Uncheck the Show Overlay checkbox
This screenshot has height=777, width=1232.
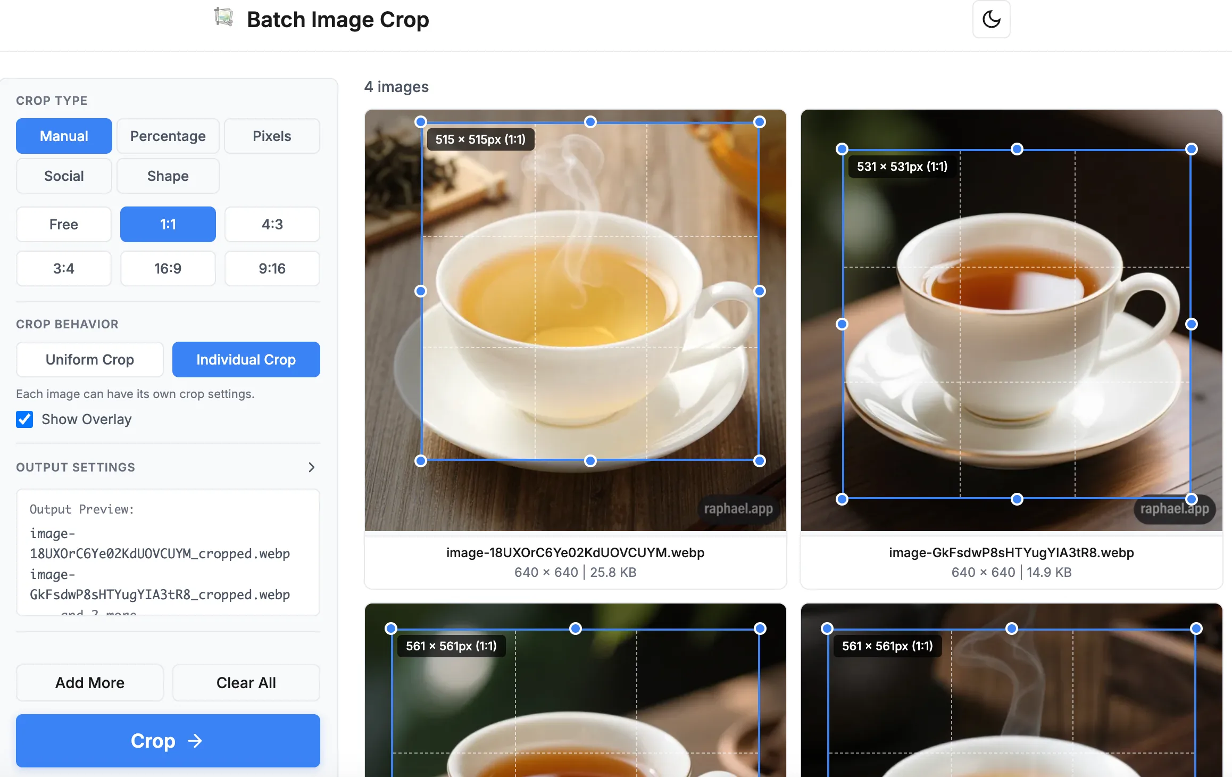[x=24, y=419]
